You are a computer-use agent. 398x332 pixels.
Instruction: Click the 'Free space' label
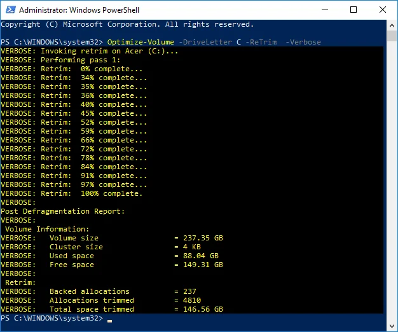(72, 265)
